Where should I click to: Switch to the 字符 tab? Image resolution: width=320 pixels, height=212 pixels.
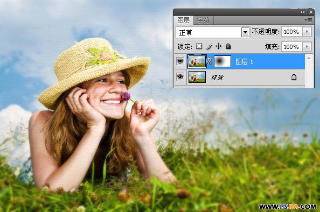pos(203,20)
